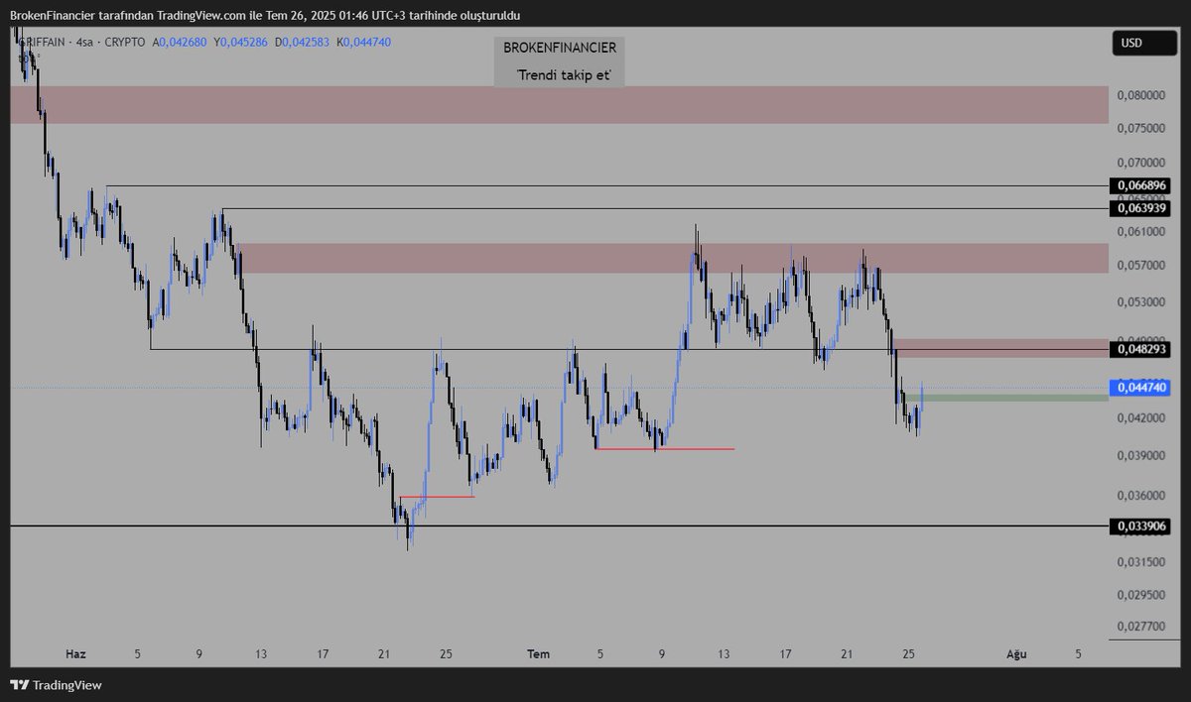Click the Tem month label on time axis
This screenshot has width=1191, height=702.
(x=538, y=654)
